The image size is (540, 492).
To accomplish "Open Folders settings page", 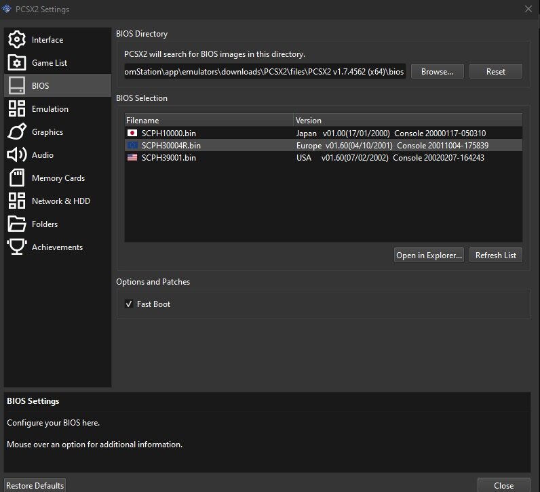I will coord(58,224).
